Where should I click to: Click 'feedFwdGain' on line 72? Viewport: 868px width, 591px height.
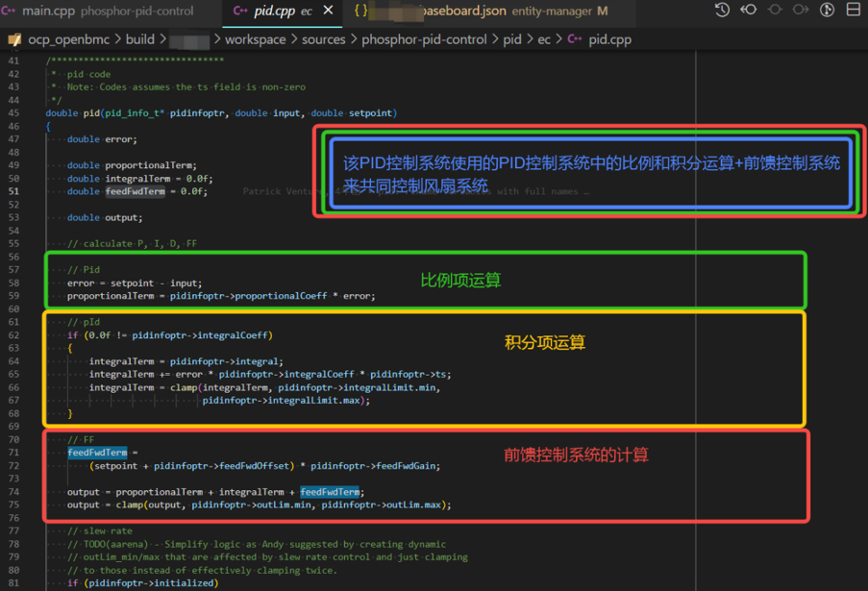point(406,466)
